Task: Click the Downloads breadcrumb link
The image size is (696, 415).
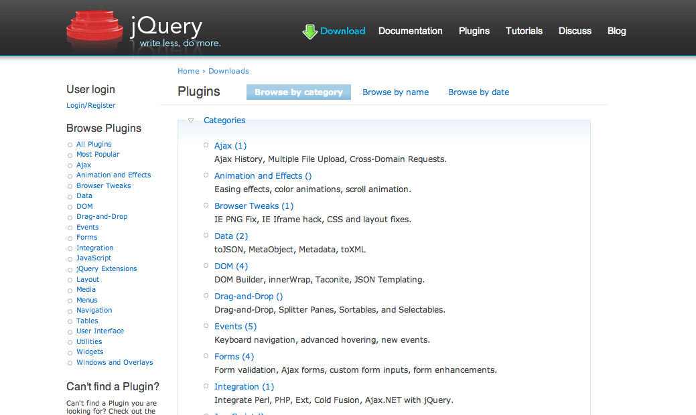Action: [x=228, y=71]
